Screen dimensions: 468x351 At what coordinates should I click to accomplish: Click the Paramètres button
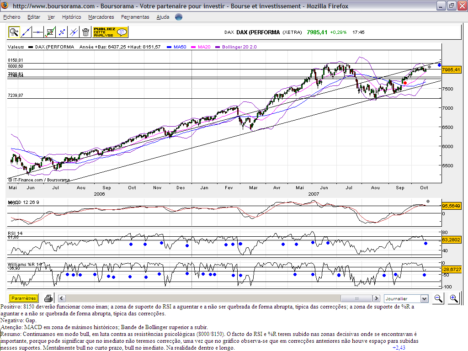tap(24, 298)
